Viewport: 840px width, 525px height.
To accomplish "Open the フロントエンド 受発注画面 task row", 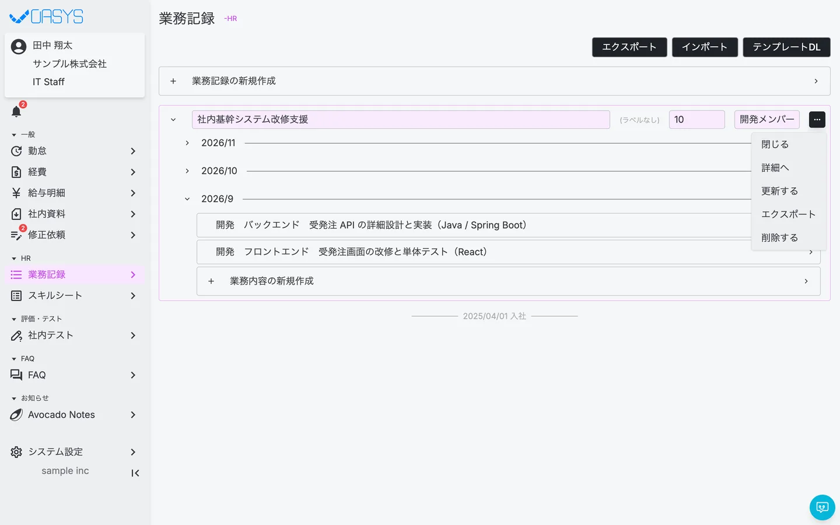I will pos(508,252).
